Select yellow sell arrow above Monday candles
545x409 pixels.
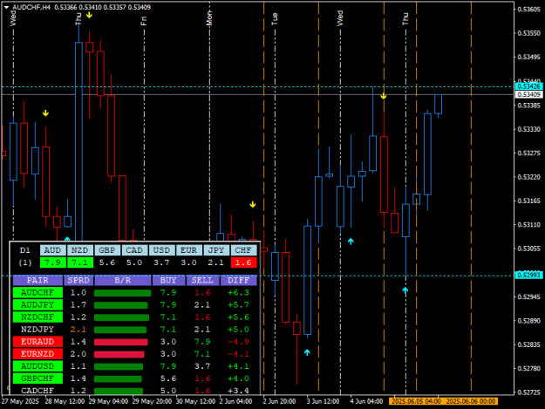253,205
